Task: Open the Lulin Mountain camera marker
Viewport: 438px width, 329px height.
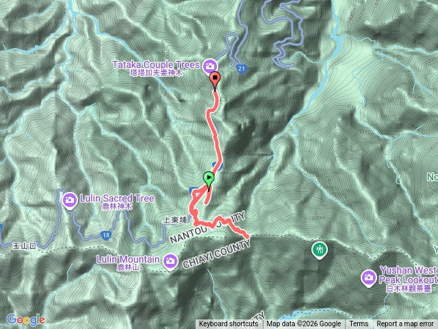Action: coord(170,262)
